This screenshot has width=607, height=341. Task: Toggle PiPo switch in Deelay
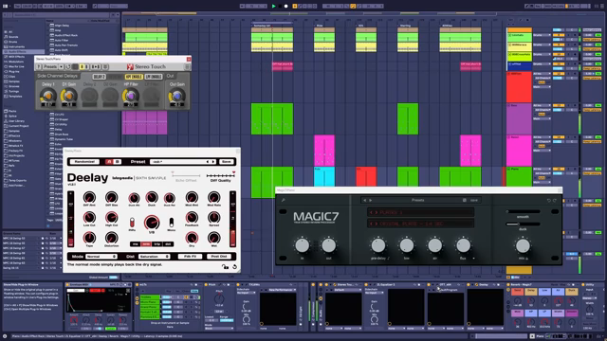point(132,222)
